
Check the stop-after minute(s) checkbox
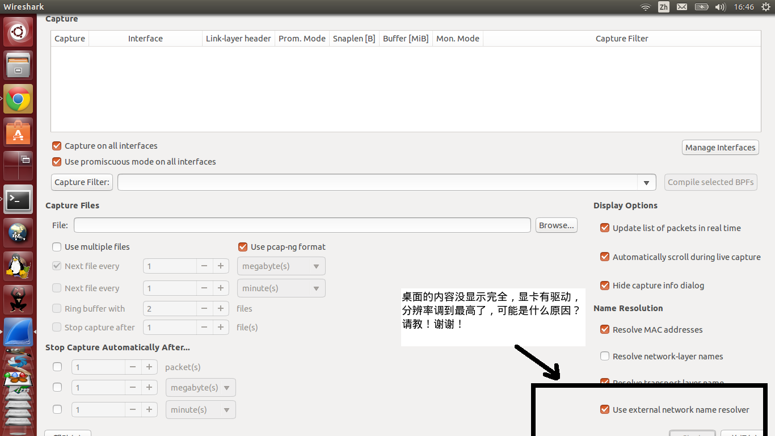click(x=57, y=410)
